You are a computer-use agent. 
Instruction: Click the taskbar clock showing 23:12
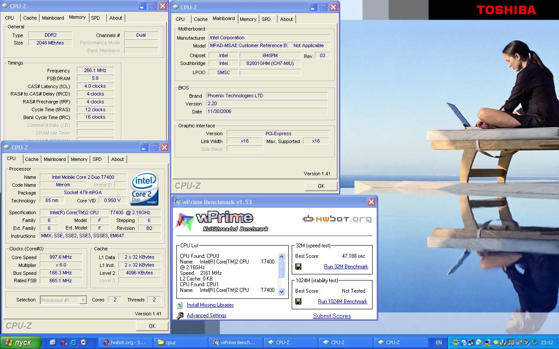point(546,342)
